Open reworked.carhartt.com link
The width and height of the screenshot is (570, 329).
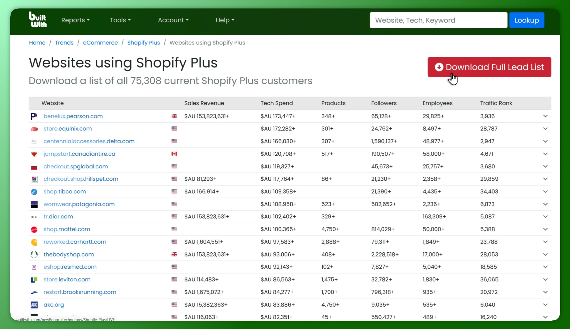75,242
